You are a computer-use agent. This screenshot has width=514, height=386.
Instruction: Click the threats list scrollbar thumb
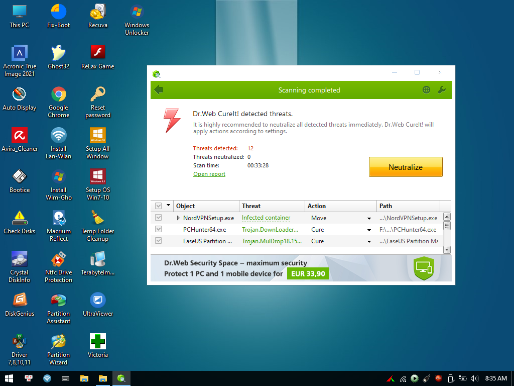(x=447, y=226)
